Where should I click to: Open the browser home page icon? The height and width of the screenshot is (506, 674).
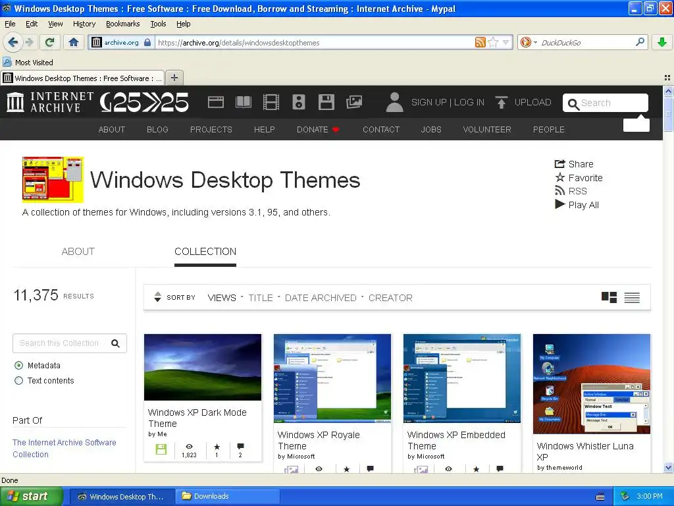click(74, 42)
